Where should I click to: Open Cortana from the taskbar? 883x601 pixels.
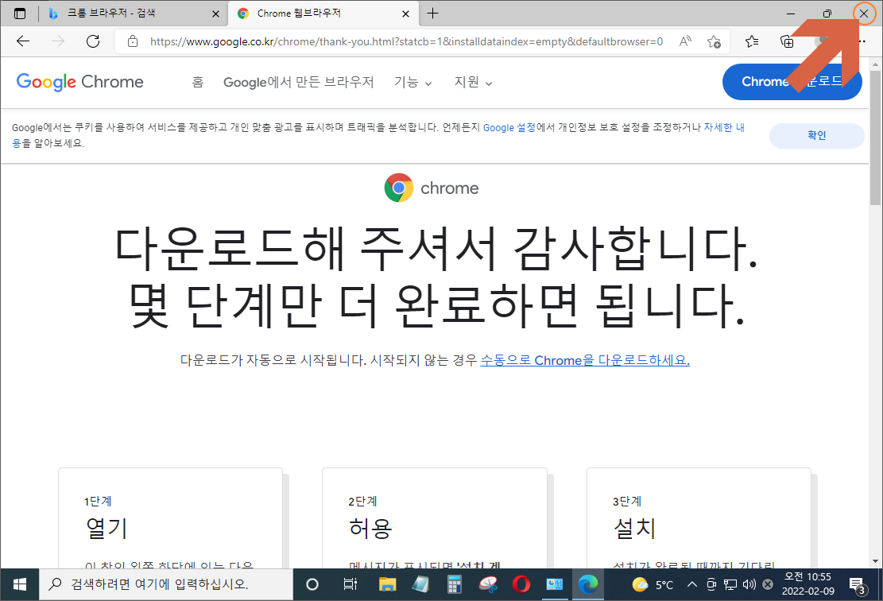point(312,584)
